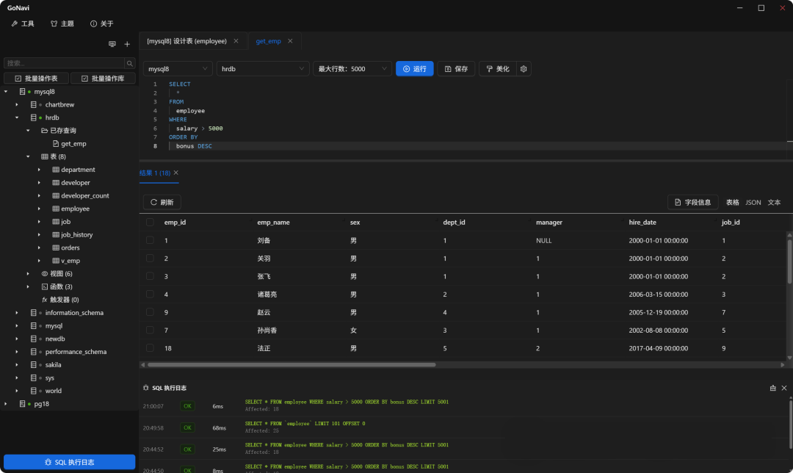Viewport: 793px width, 473px height.
Task: Tick the select-all checkbox in table header
Action: click(x=150, y=223)
